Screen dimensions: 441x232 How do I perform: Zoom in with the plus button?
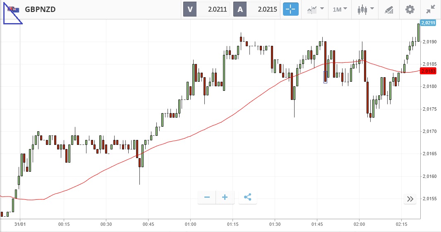coord(225,197)
